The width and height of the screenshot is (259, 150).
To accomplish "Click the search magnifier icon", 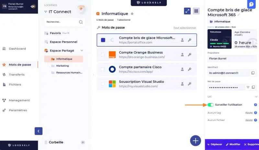I will click(81, 22).
